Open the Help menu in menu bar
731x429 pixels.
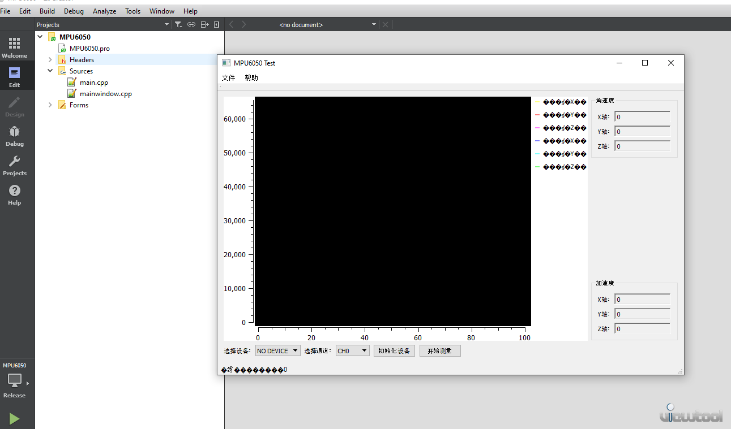click(191, 11)
